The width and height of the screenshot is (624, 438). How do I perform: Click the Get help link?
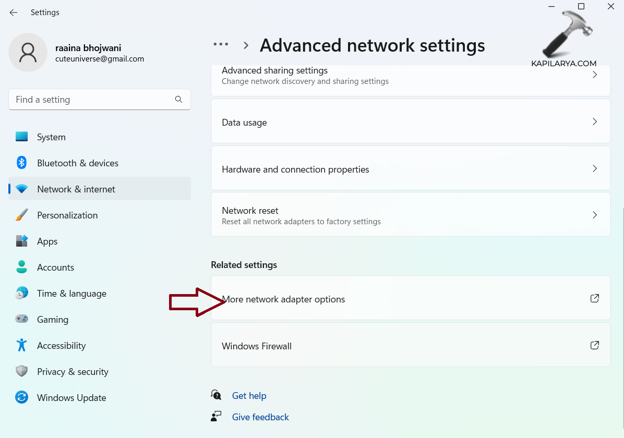249,396
